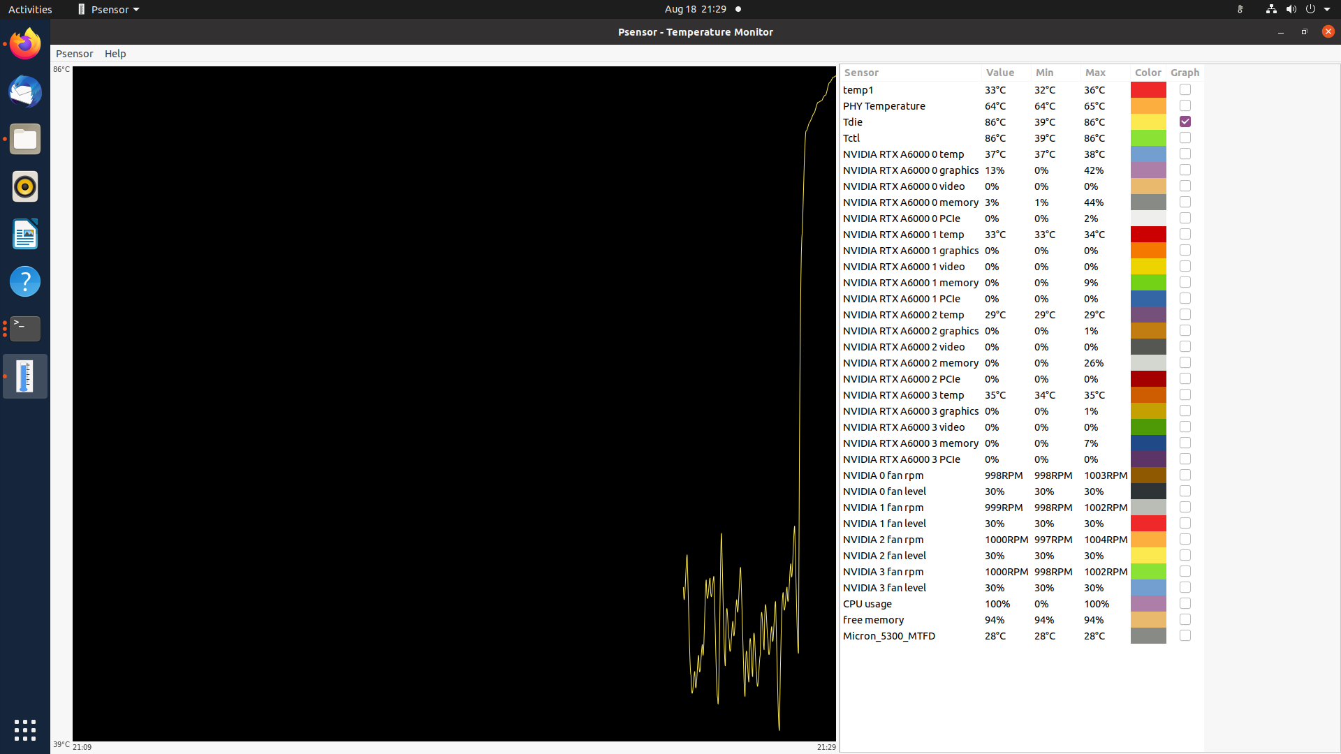The height and width of the screenshot is (754, 1341).
Task: Open the Files manager in dock
Action: pyautogui.click(x=25, y=139)
